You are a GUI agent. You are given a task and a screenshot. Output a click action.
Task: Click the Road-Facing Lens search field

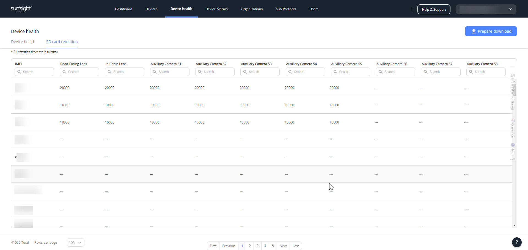coord(79,72)
